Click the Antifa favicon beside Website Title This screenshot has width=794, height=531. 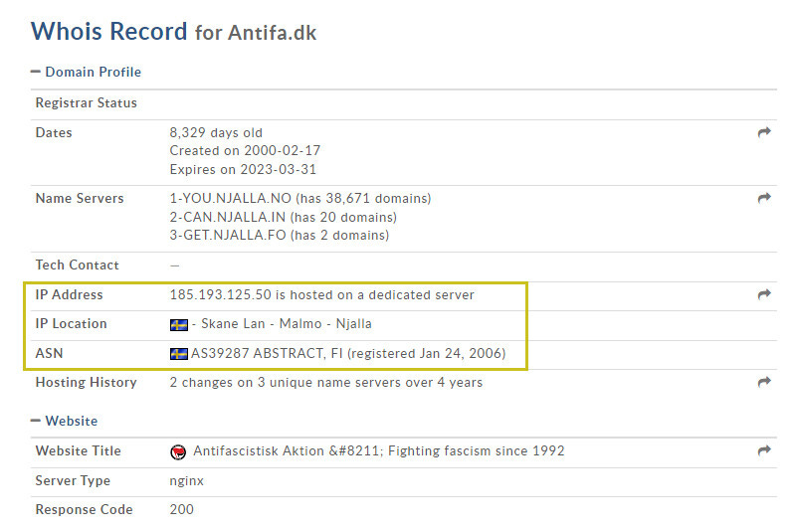[178, 451]
